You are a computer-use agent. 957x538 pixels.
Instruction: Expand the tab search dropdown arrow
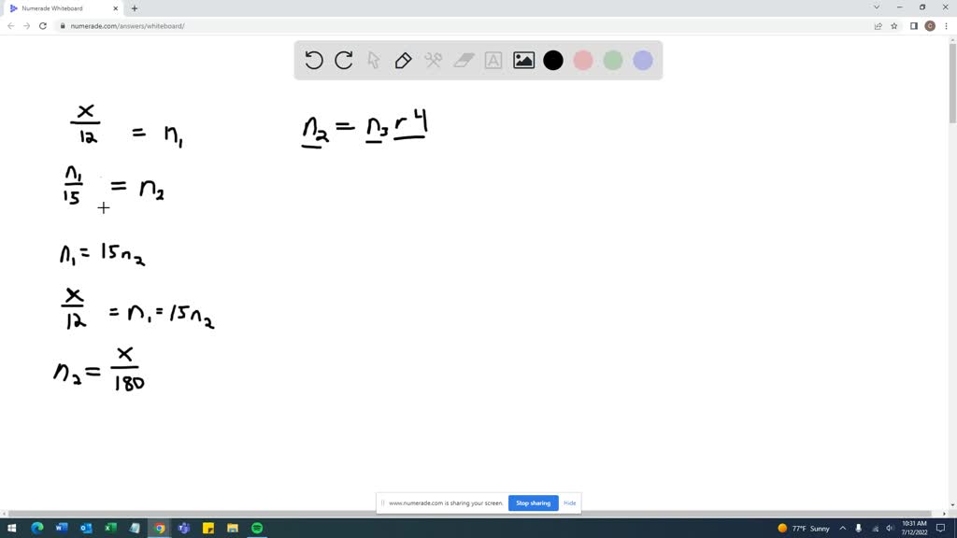point(877,7)
